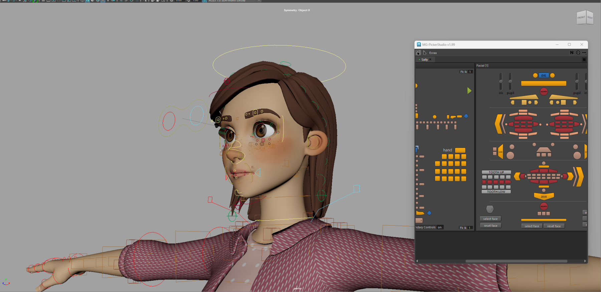This screenshot has height=292, width=601.
Task: Click the persp camera label in the viewport
Action: (297, 288)
